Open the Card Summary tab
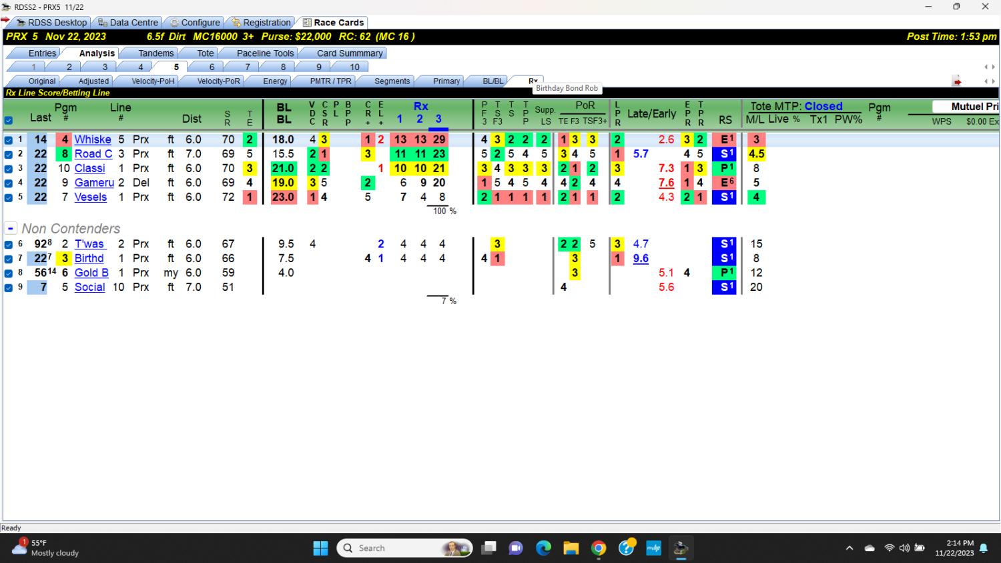1001x563 pixels. 350,53
